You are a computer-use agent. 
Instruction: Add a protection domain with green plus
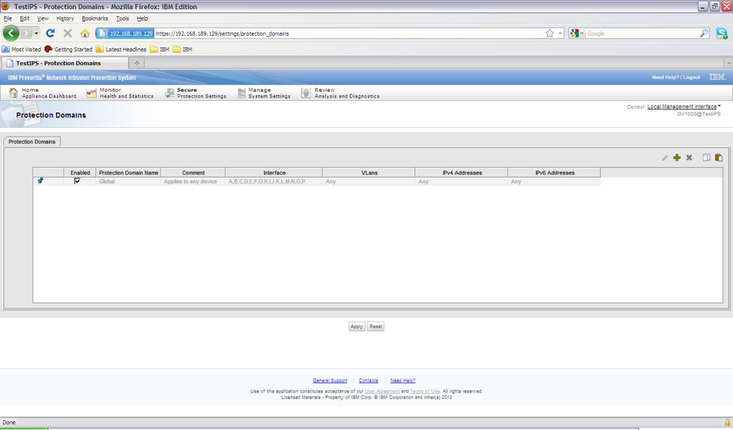pyautogui.click(x=677, y=157)
